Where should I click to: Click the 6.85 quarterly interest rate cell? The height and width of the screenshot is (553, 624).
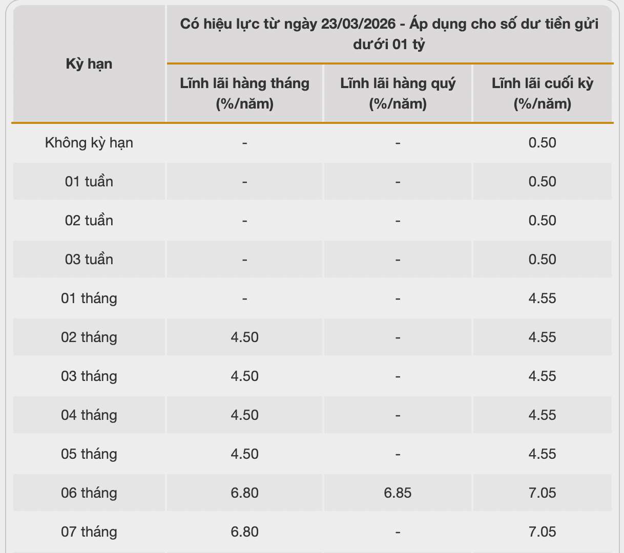click(x=398, y=493)
